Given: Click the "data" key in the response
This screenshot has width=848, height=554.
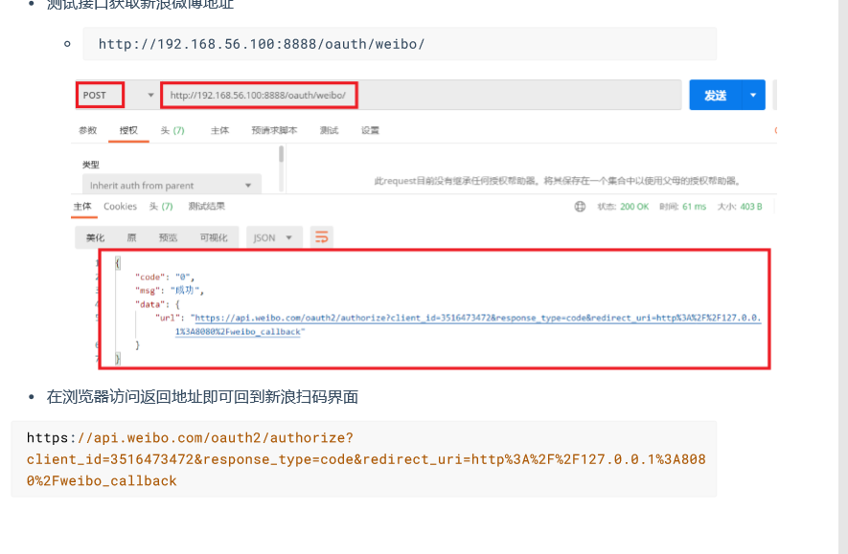Looking at the screenshot, I should coord(150,304).
